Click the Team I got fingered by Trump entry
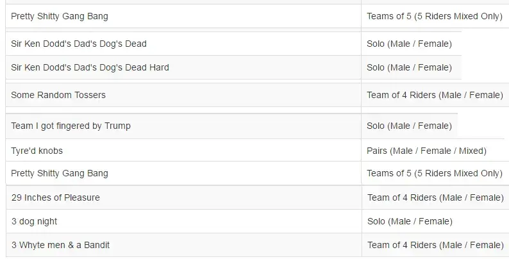Screen dimensions: 509x259 [71, 126]
